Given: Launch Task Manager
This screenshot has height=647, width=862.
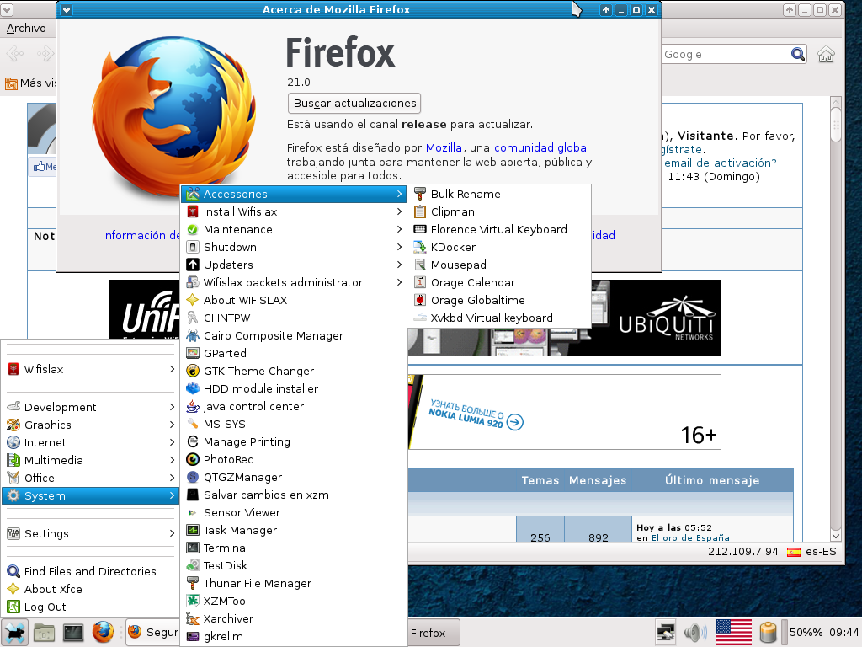Looking at the screenshot, I should click(294, 530).
